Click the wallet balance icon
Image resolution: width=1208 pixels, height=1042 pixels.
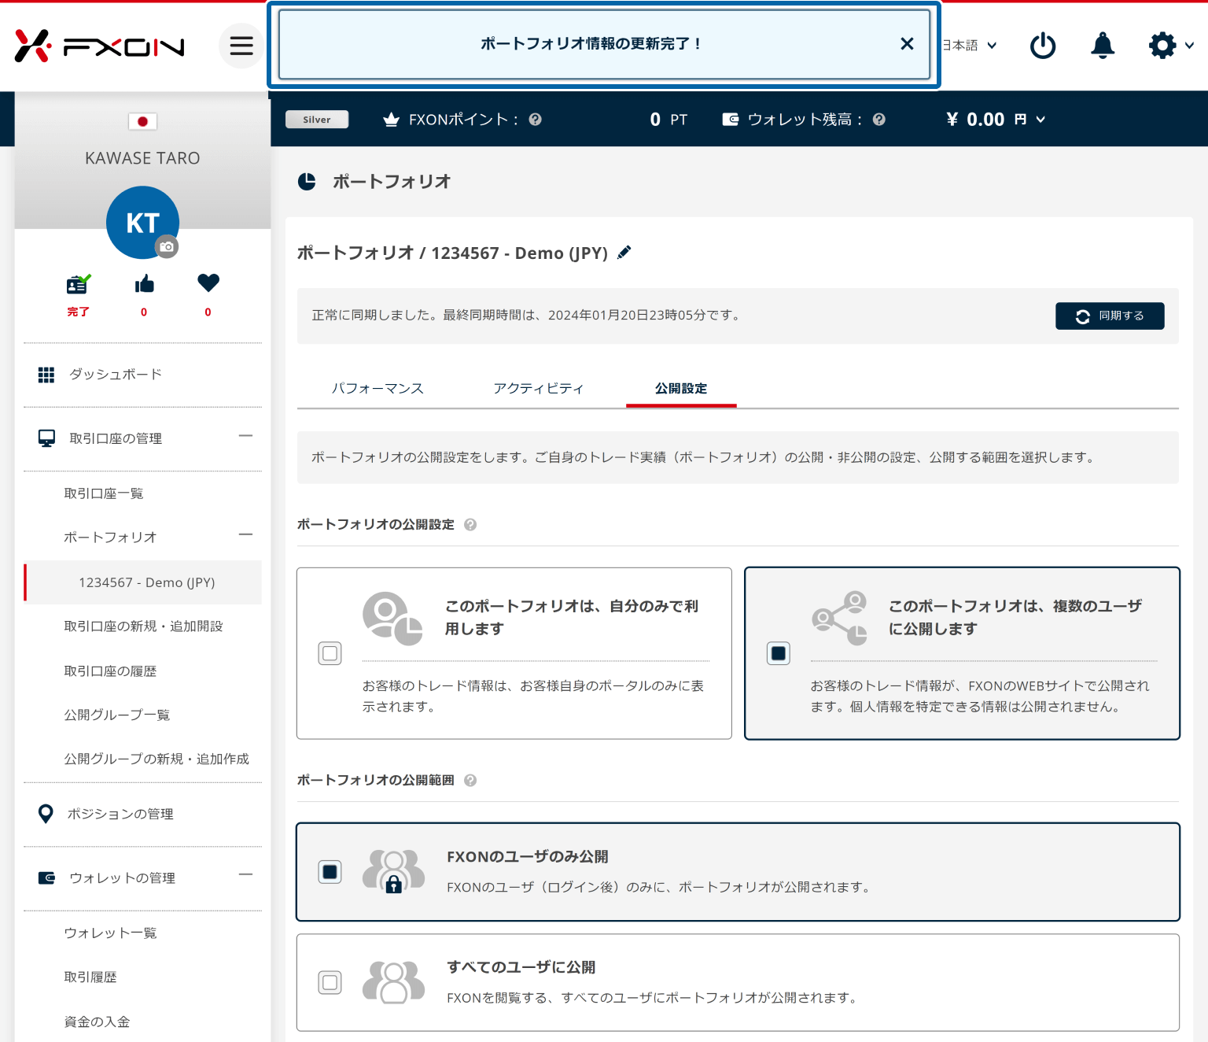pos(731,120)
